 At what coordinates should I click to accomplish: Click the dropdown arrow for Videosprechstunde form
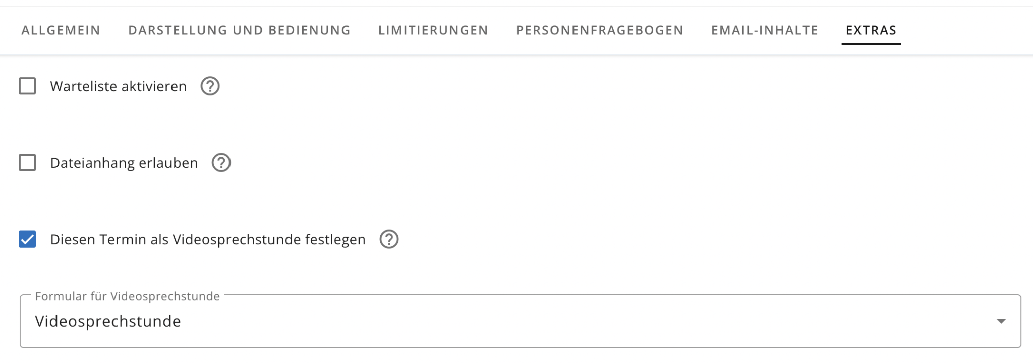click(1001, 321)
